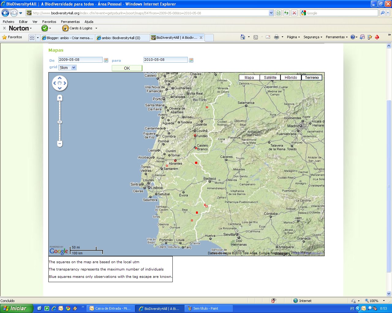The width and height of the screenshot is (392, 313).
Task: Click the 'De' start date field
Action: pyautogui.click(x=80, y=60)
